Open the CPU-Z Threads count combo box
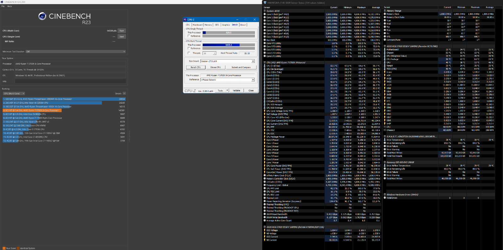Viewport: 503px width, 250px height. [x=210, y=53]
